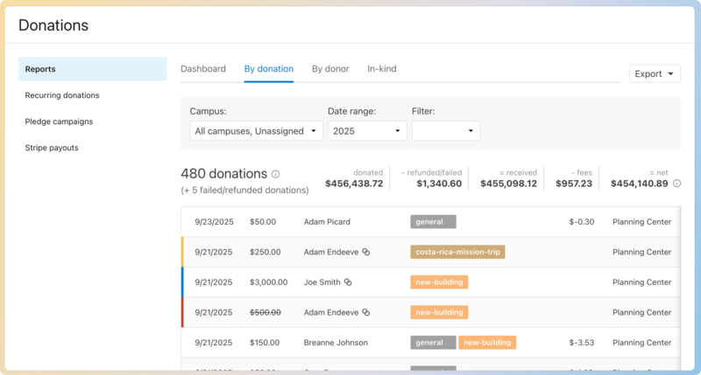Open the In-kind tab
701x375 pixels.
click(x=382, y=69)
